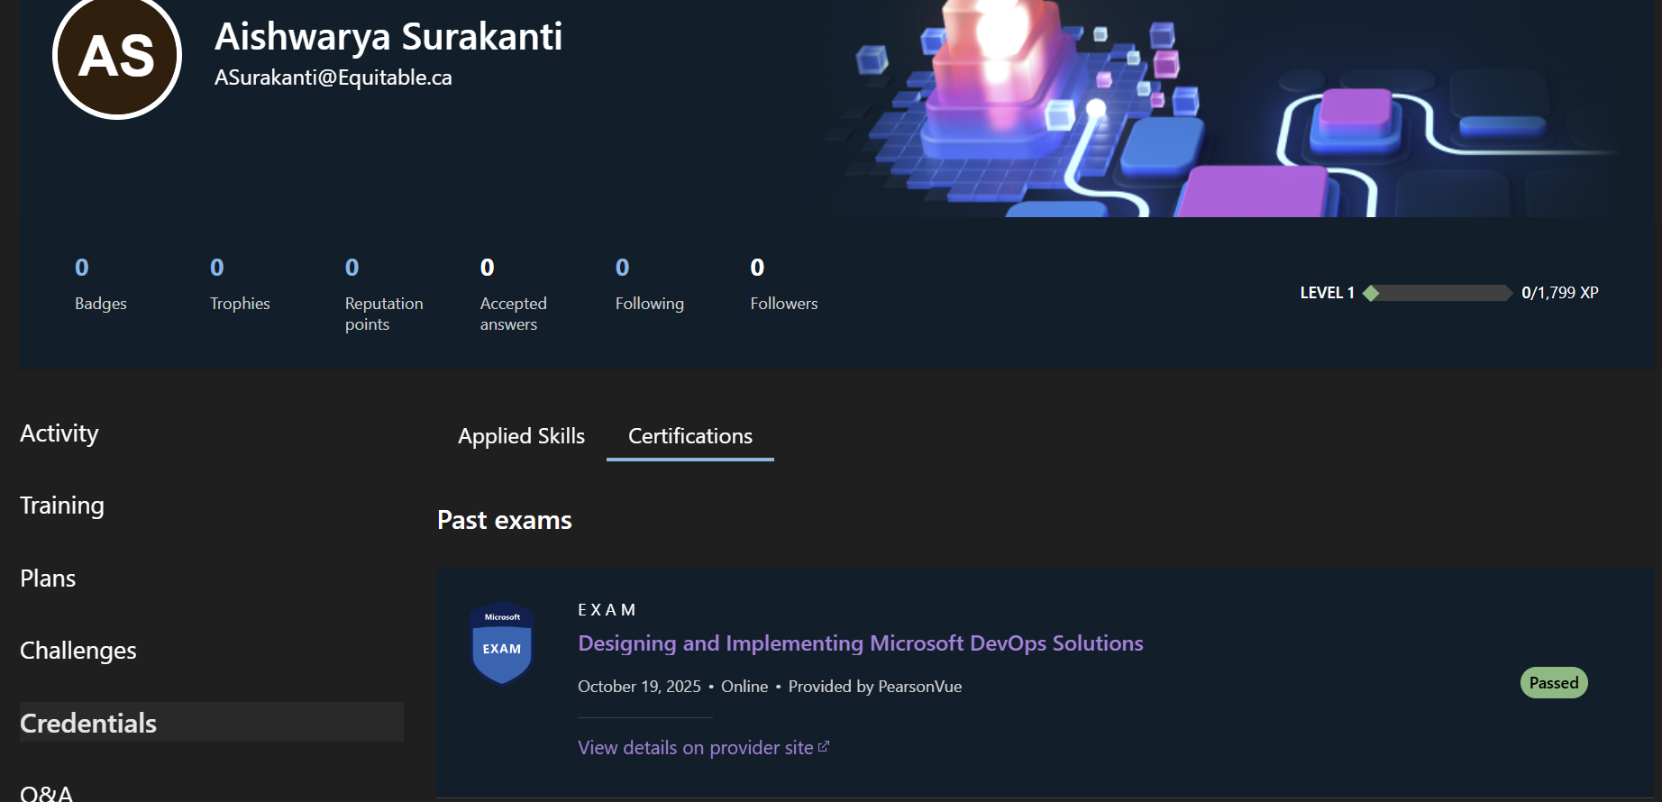Click the profile banner illustration

1217,108
